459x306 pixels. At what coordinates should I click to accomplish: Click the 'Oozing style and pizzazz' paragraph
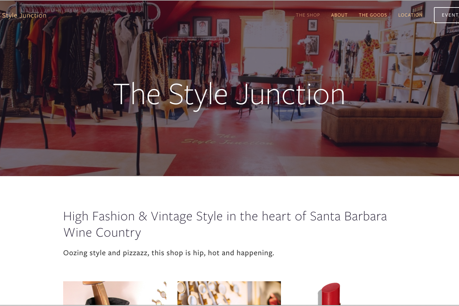[x=169, y=253]
